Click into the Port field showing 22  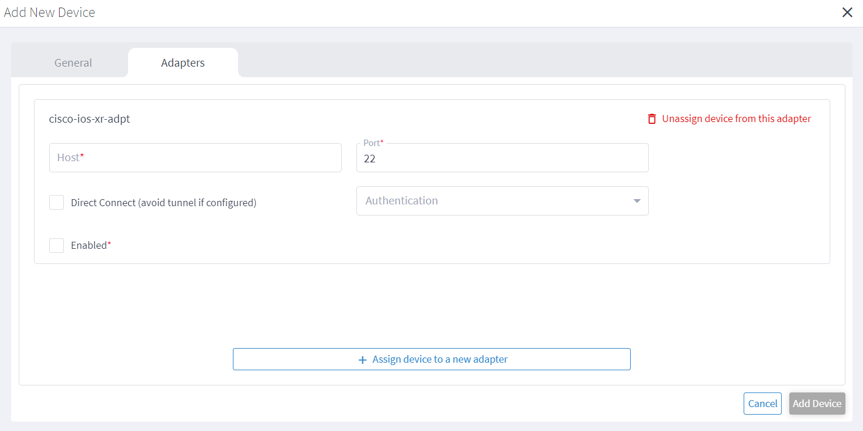pyautogui.click(x=502, y=159)
